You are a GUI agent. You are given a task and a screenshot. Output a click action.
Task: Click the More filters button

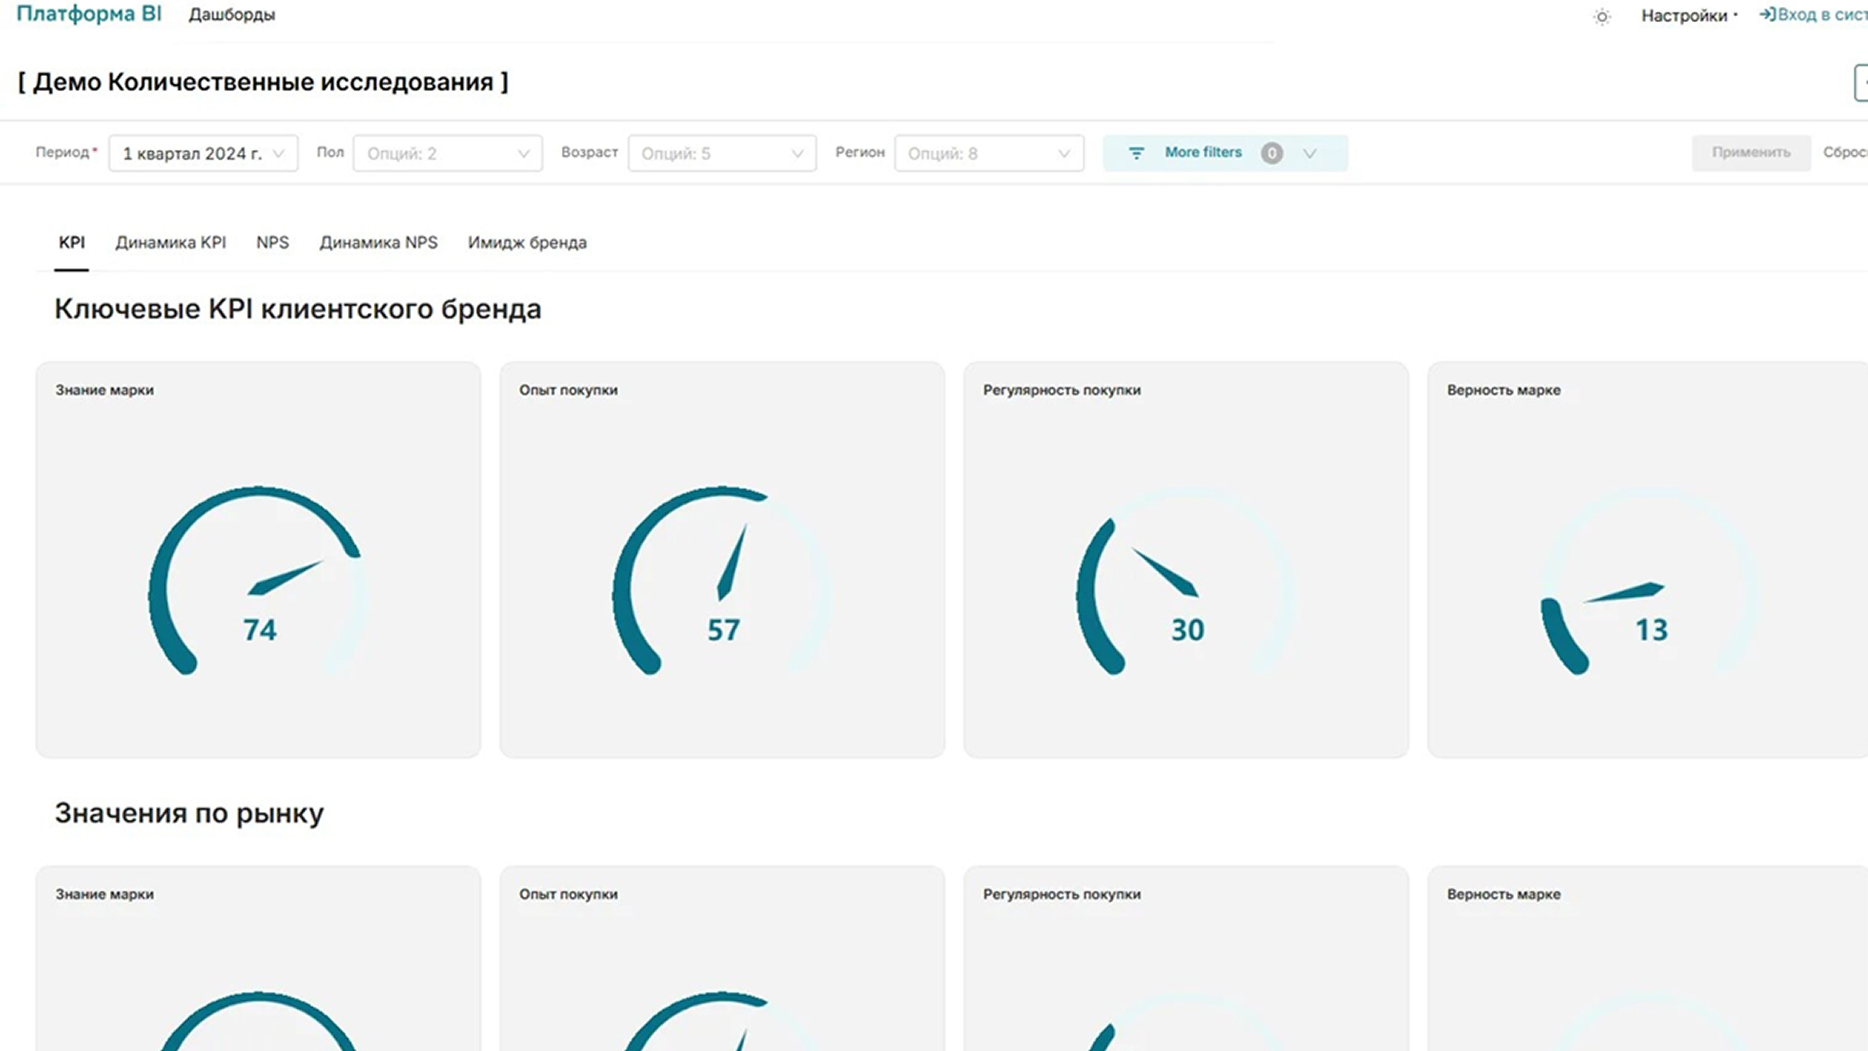[1225, 153]
